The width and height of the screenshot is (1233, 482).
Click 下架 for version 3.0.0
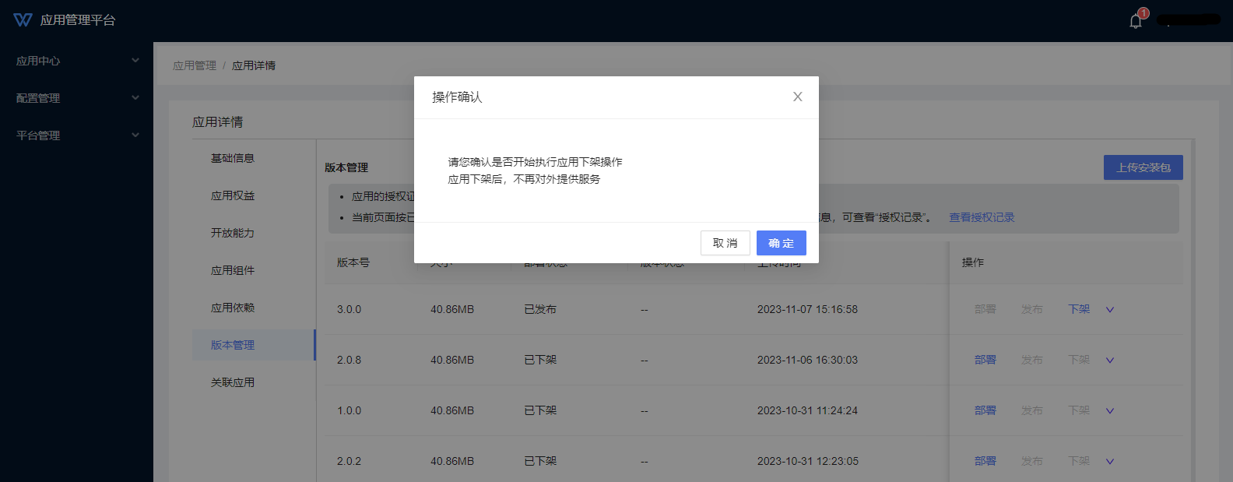(x=1079, y=309)
